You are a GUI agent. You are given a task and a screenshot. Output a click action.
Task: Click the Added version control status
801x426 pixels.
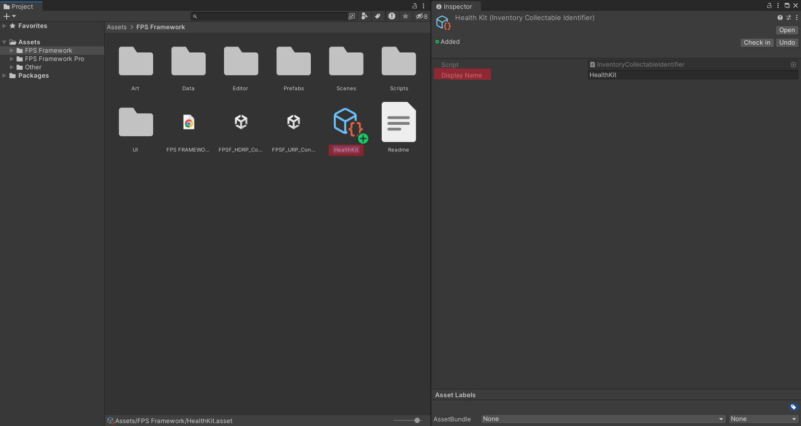[447, 42]
